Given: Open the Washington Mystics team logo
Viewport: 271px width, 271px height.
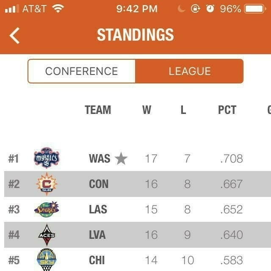Looking at the screenshot, I should click(x=46, y=158).
